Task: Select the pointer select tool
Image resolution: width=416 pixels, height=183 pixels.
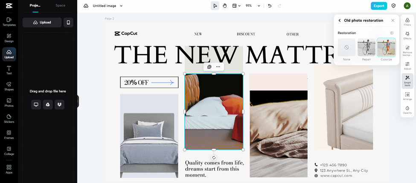Action: click(x=215, y=6)
